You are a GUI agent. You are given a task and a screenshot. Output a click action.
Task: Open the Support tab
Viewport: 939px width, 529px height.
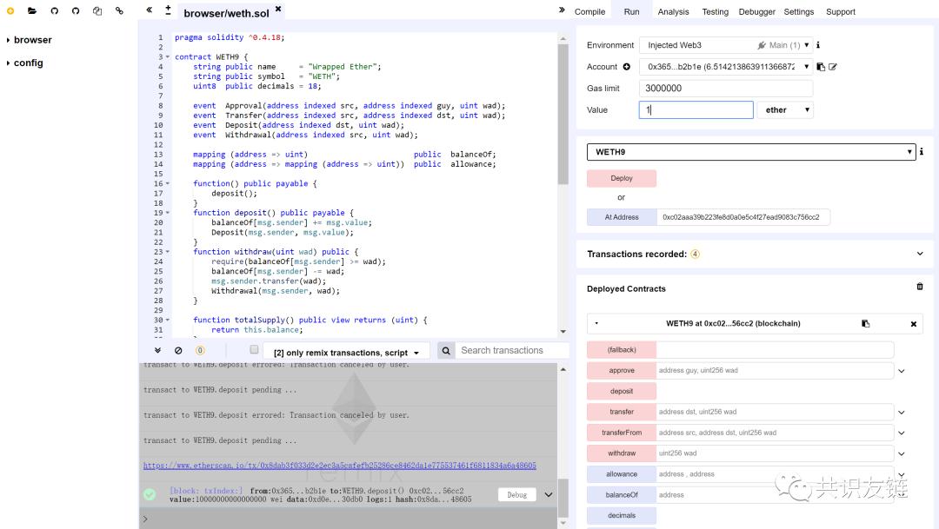[840, 12]
